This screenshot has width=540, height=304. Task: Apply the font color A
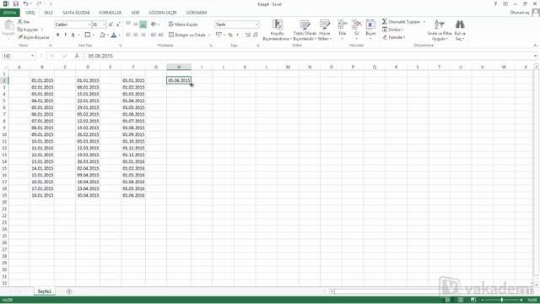tap(114, 35)
